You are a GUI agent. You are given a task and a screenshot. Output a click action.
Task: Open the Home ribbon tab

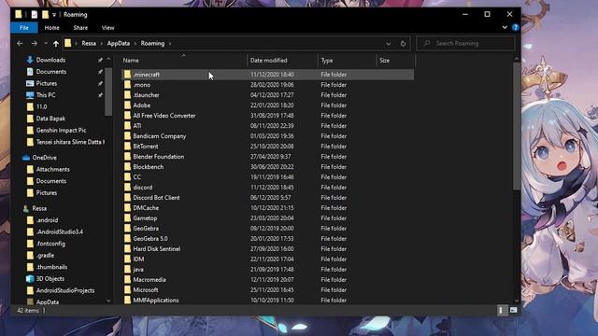52,28
